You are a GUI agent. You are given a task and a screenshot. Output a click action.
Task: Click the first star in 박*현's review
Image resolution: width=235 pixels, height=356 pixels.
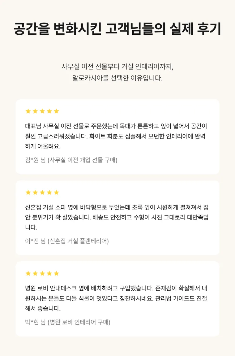pos(28,273)
